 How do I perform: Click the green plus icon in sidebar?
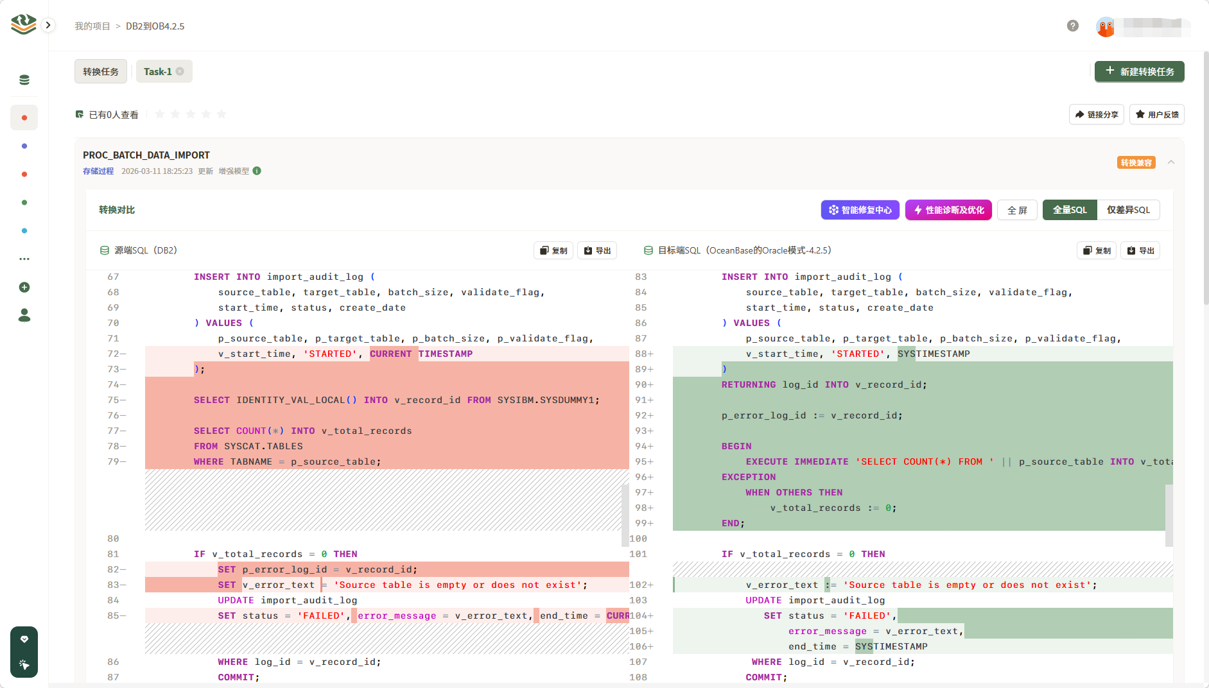pos(24,288)
